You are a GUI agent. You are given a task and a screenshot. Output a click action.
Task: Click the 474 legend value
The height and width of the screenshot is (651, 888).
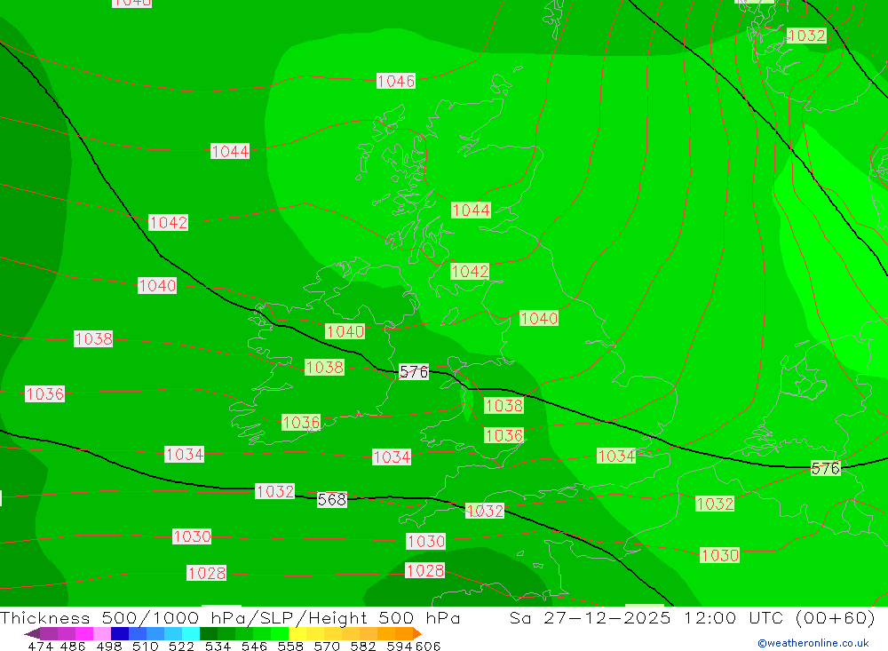[x=40, y=646]
